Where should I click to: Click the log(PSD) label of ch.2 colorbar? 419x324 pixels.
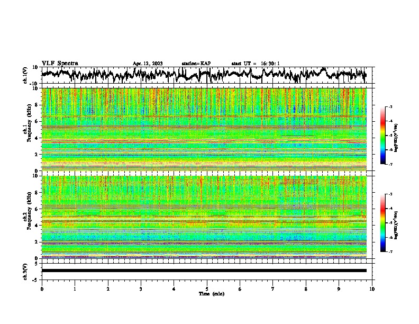pos(396,225)
